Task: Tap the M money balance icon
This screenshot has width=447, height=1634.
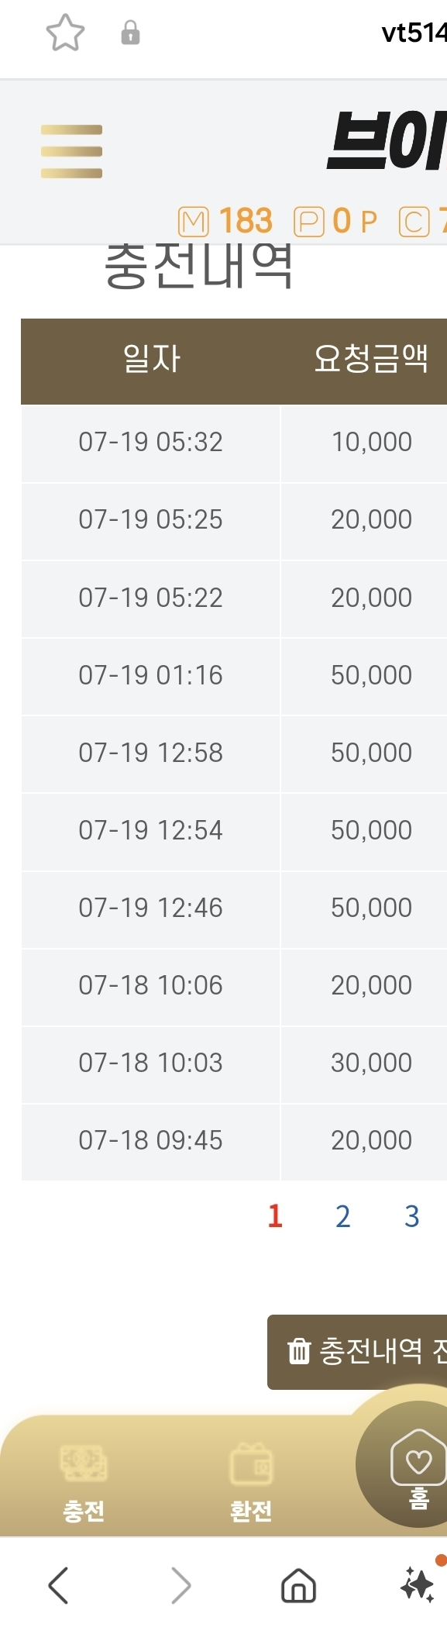Action: [x=193, y=222]
